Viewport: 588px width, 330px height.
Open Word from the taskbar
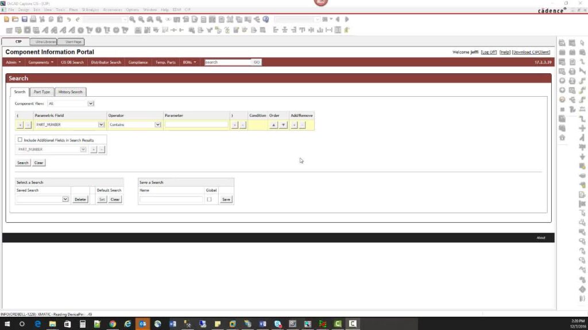click(172, 324)
